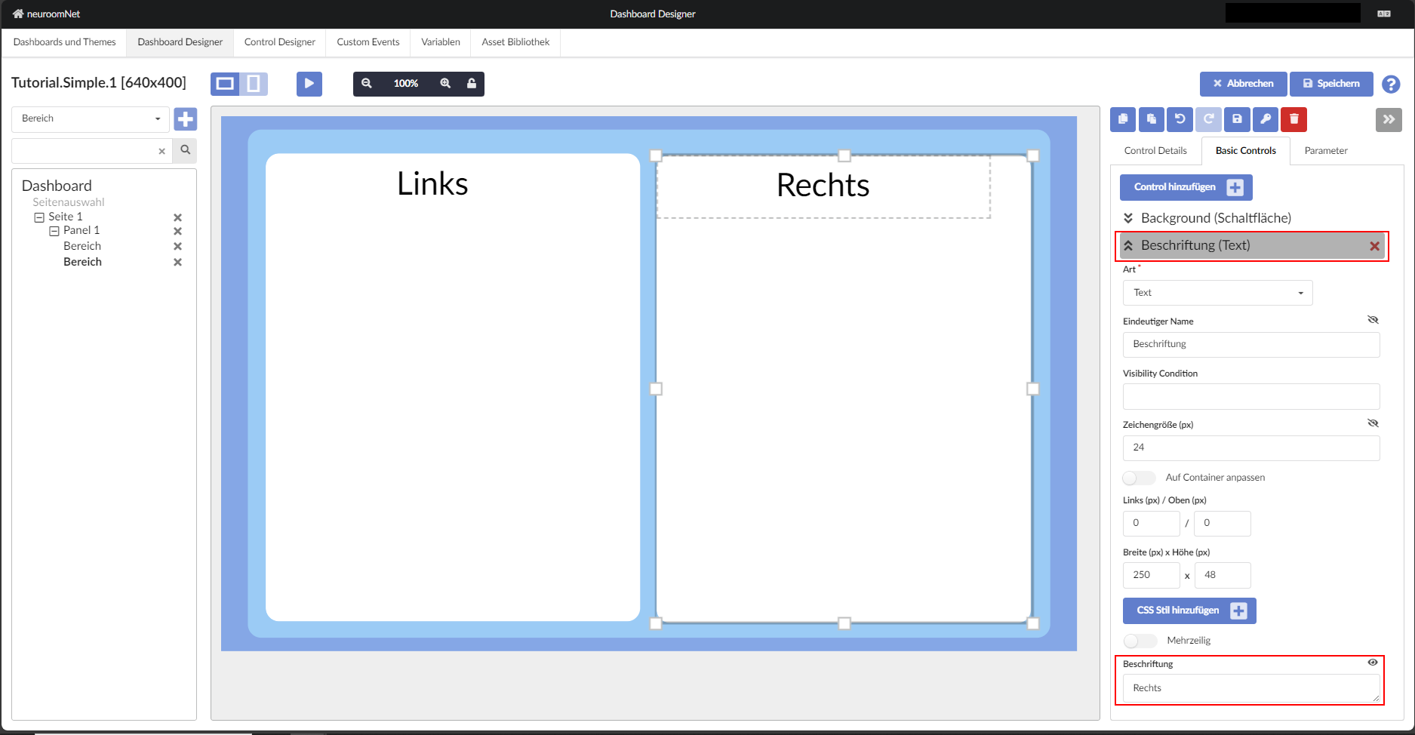Image resolution: width=1415 pixels, height=735 pixels.
Task: Open the help question mark icon
Action: pos(1390,85)
